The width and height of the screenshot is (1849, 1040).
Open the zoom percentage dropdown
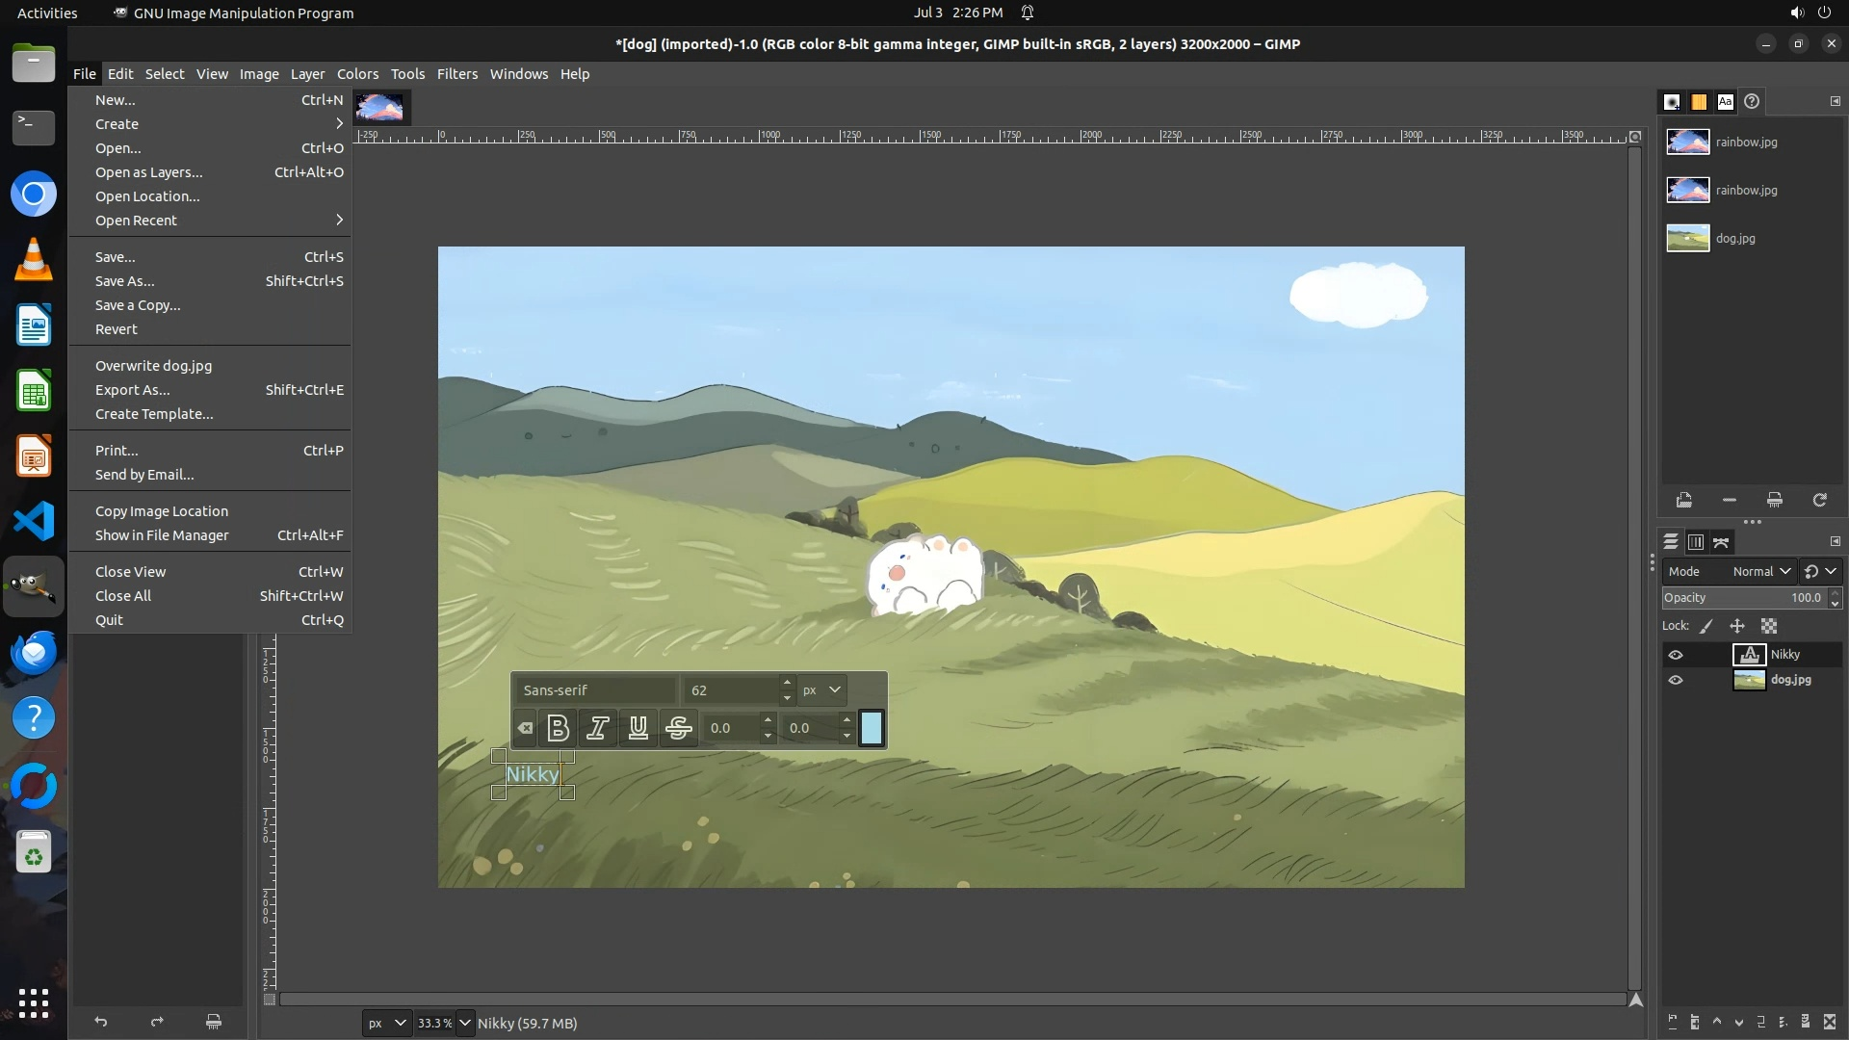(465, 1023)
